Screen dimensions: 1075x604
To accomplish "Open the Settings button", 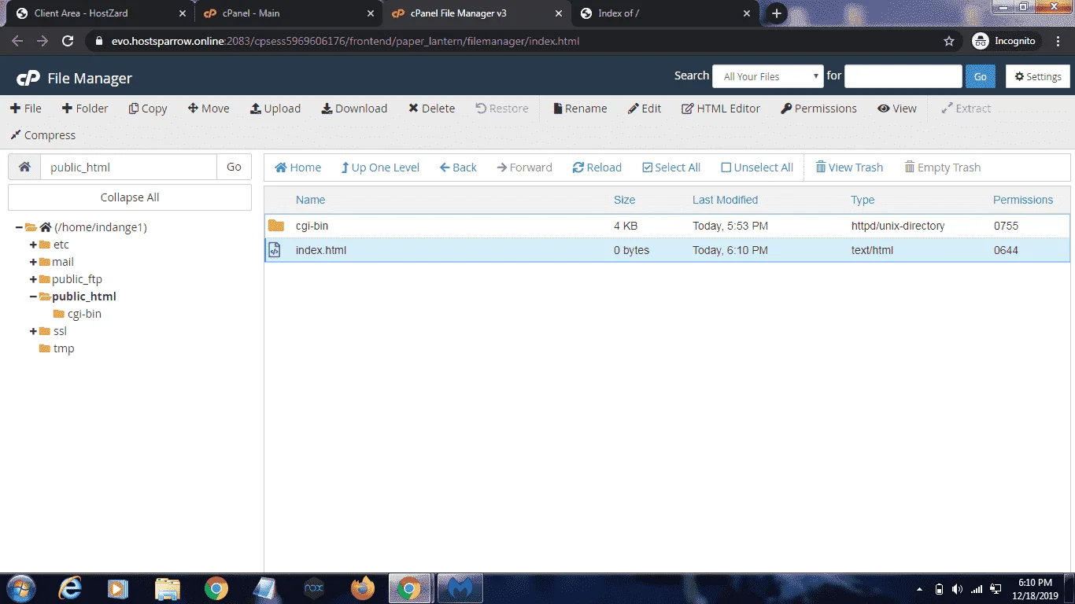I will [1038, 76].
